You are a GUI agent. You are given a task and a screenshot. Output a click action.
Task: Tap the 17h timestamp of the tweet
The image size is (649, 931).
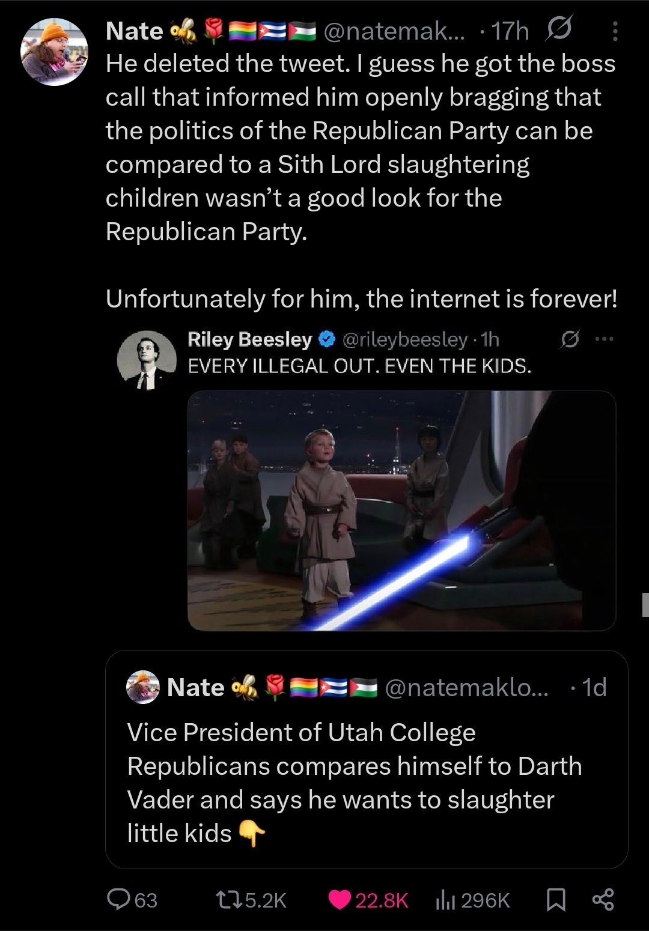point(510,31)
